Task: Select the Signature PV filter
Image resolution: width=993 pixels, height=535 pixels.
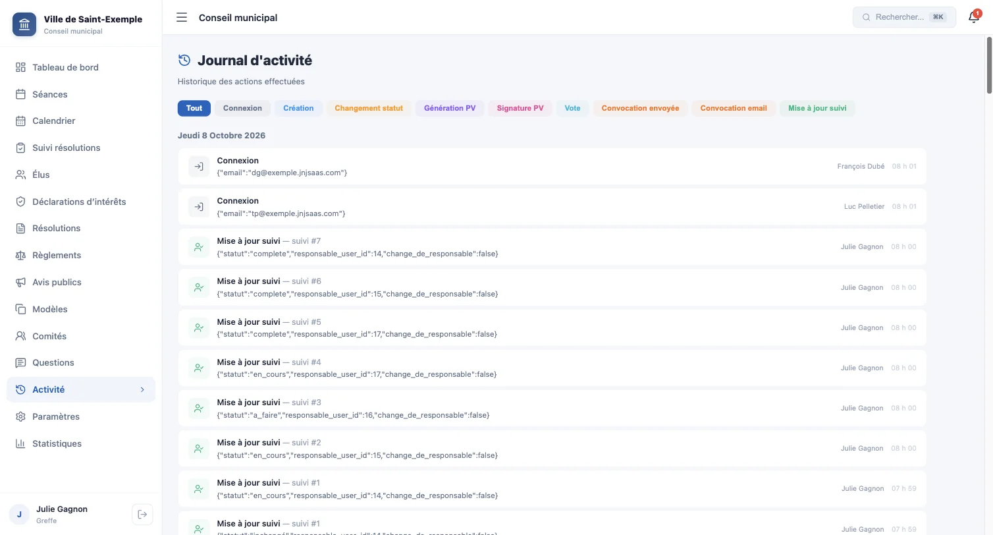Action: coord(520,108)
